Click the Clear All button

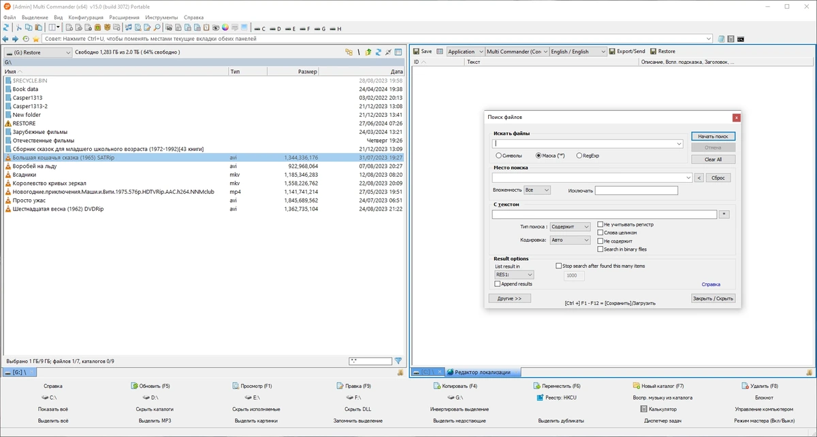(713, 159)
